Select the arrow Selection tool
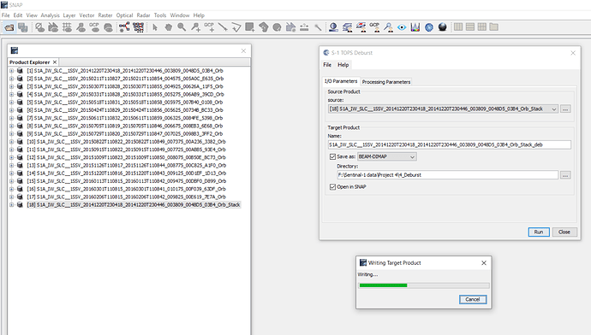 154,27
